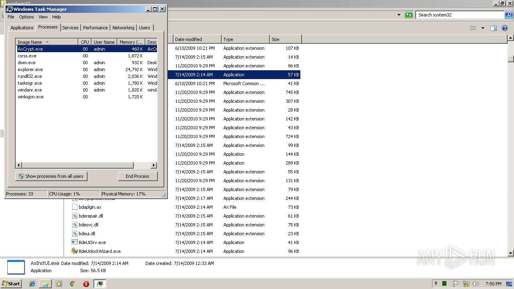Viewport: 514px width, 289px height.
Task: Sort processes by CPU column header
Action: (x=85, y=42)
